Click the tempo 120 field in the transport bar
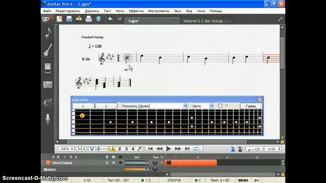Image resolution: width=326 pixels, height=183 pixels. point(254,149)
